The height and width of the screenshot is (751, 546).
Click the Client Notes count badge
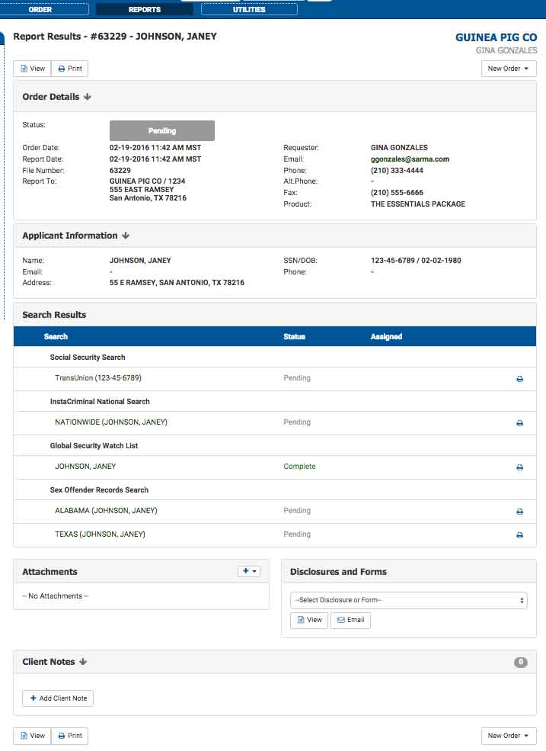pos(521,662)
